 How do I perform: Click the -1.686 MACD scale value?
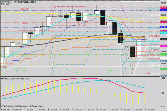pos(163,106)
